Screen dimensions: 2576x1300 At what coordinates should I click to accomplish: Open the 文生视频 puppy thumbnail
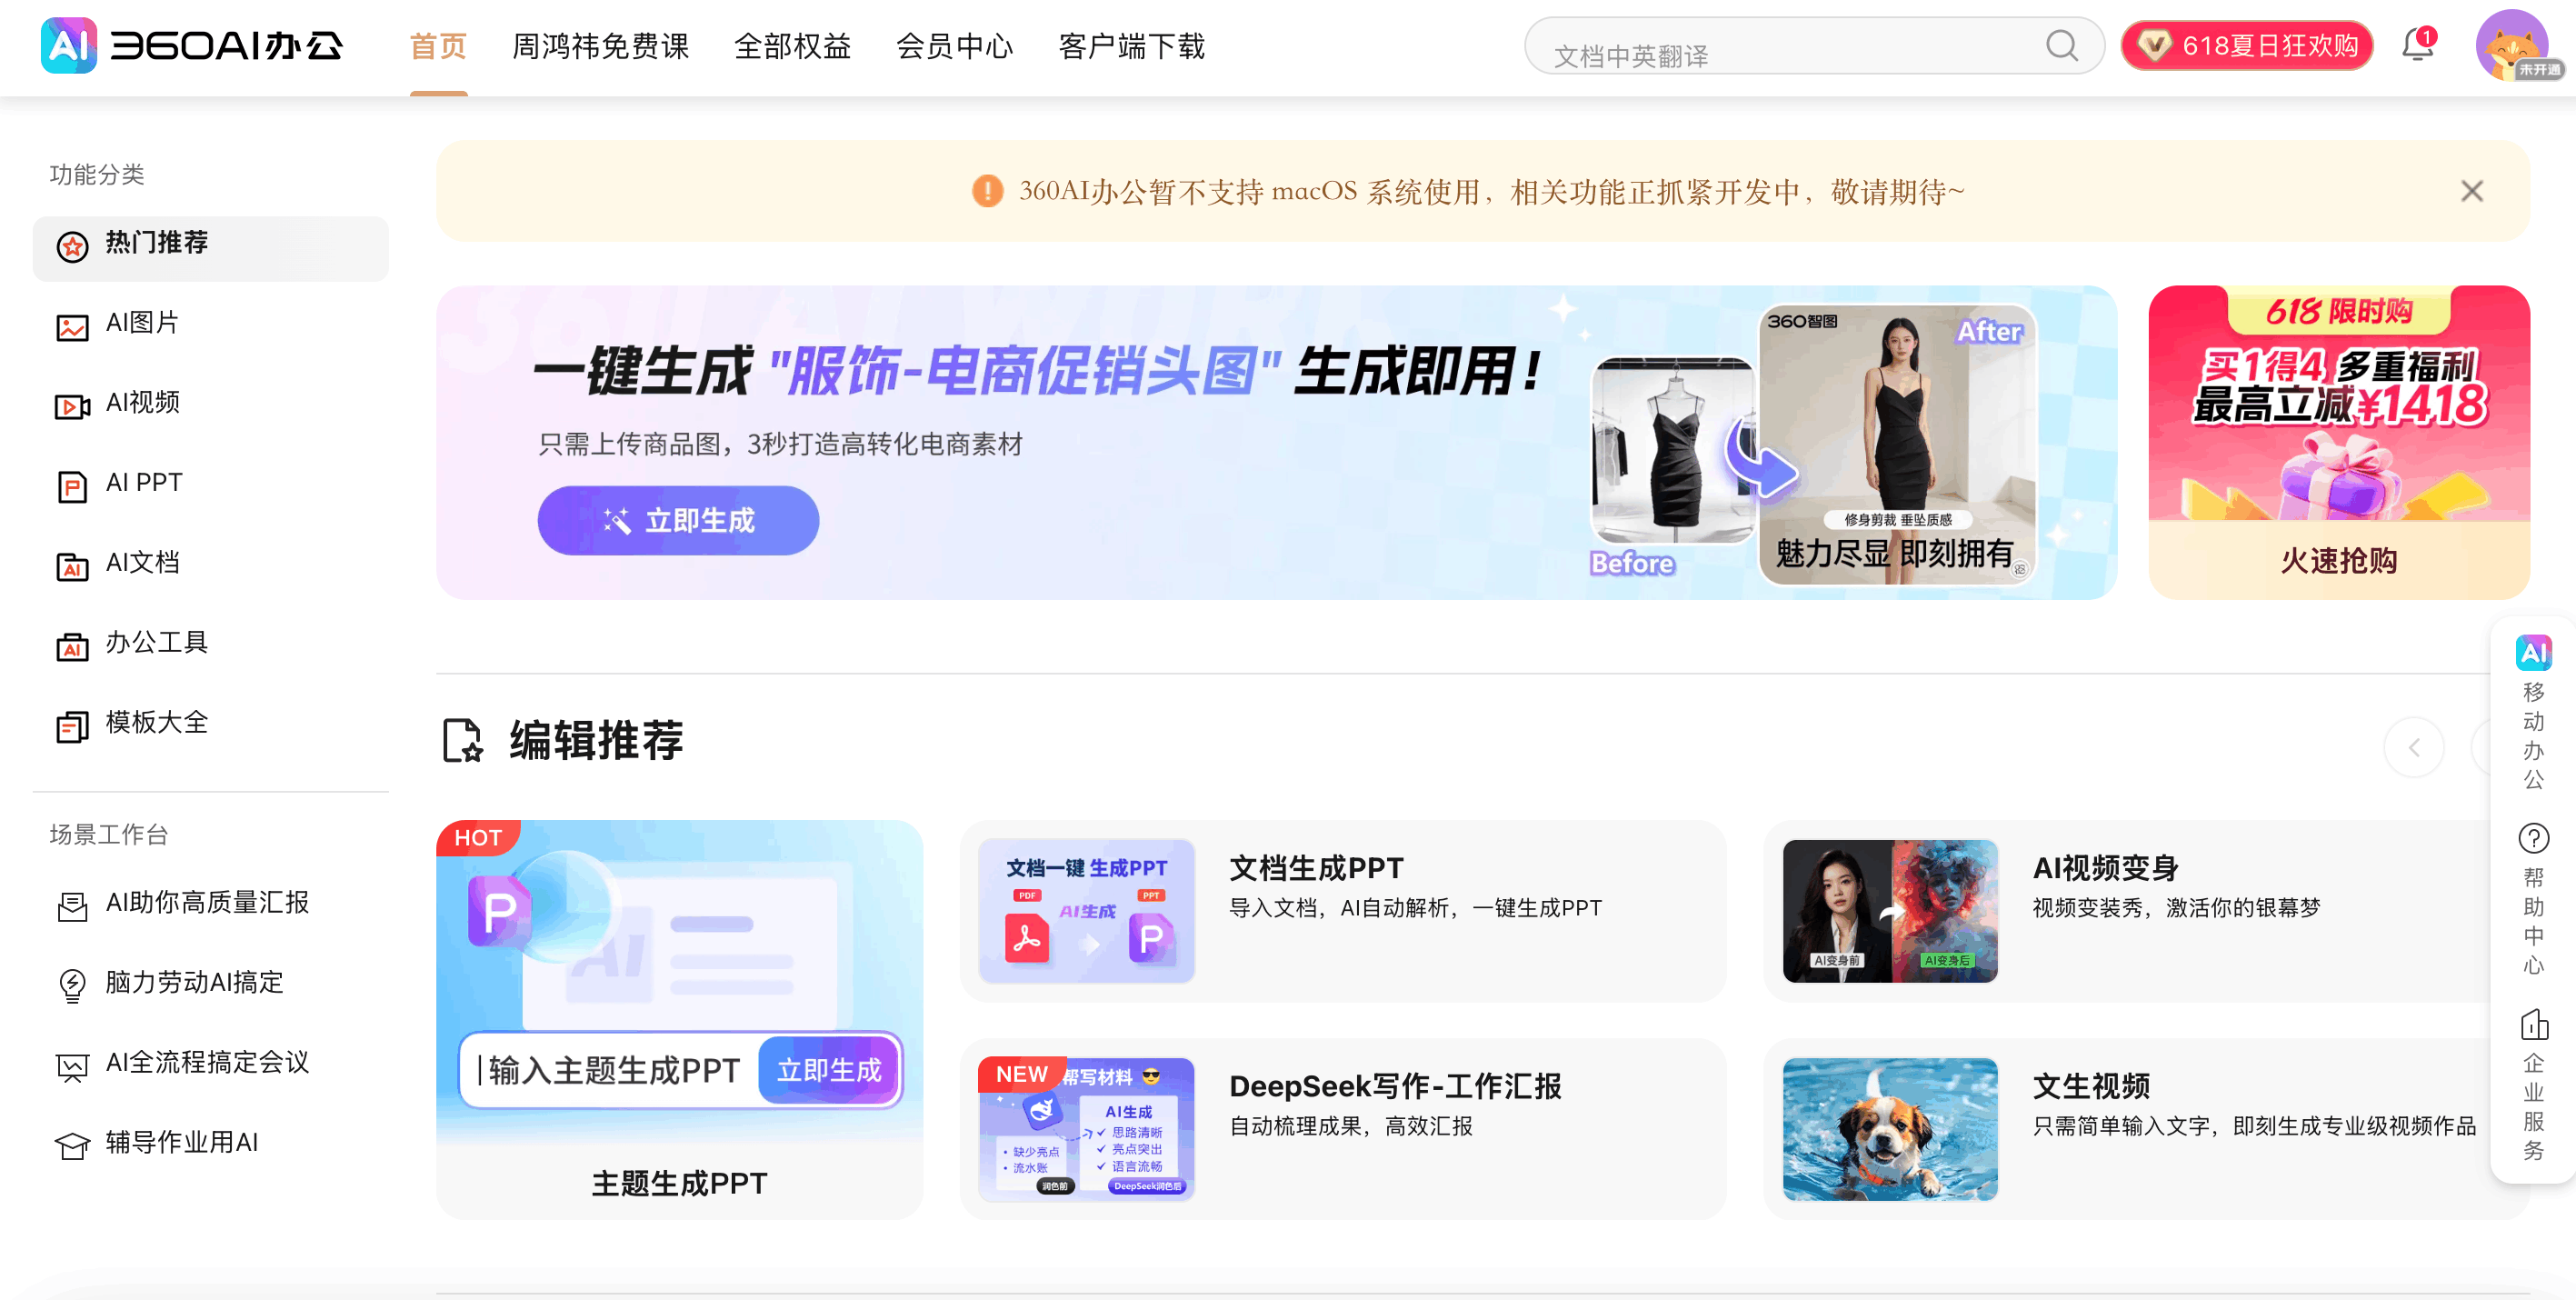point(1889,1129)
